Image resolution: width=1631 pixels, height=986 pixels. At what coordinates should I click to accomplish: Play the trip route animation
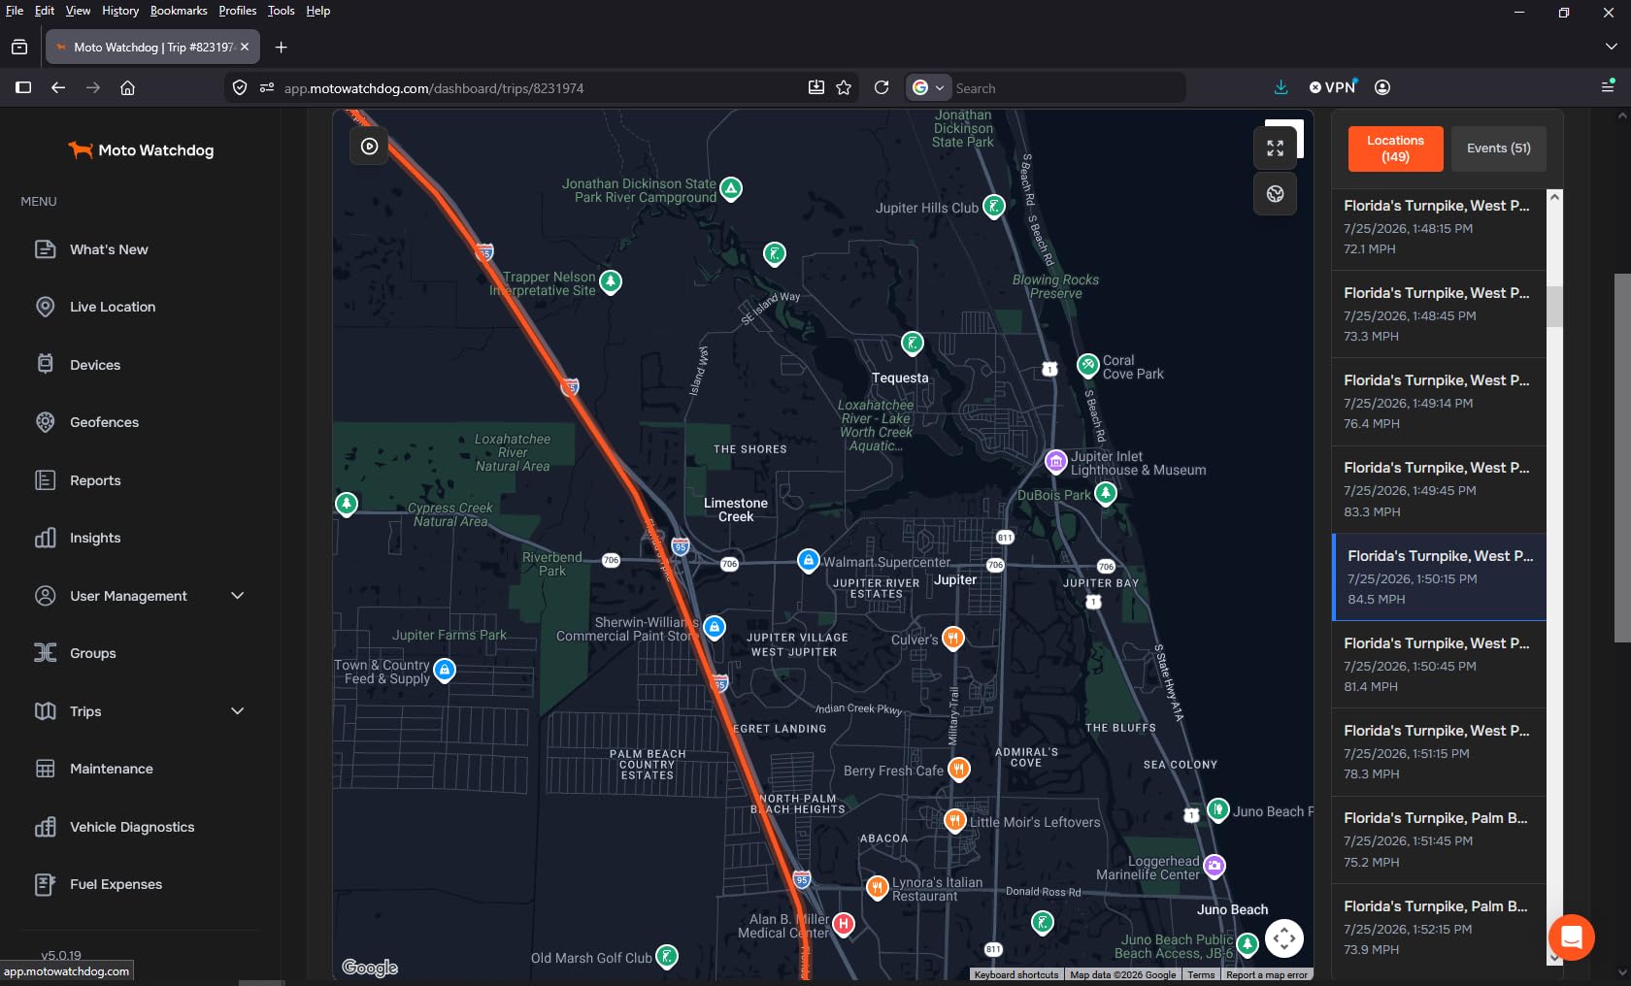369,147
